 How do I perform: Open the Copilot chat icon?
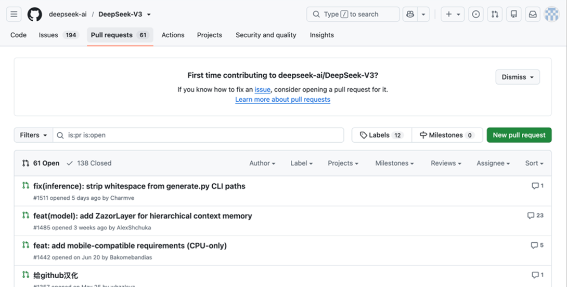point(410,15)
